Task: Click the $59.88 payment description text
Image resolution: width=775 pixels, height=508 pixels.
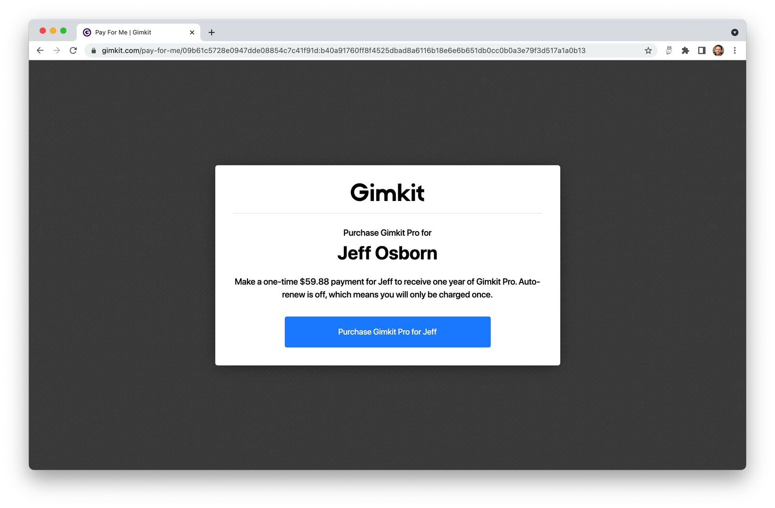Action: tap(387, 288)
